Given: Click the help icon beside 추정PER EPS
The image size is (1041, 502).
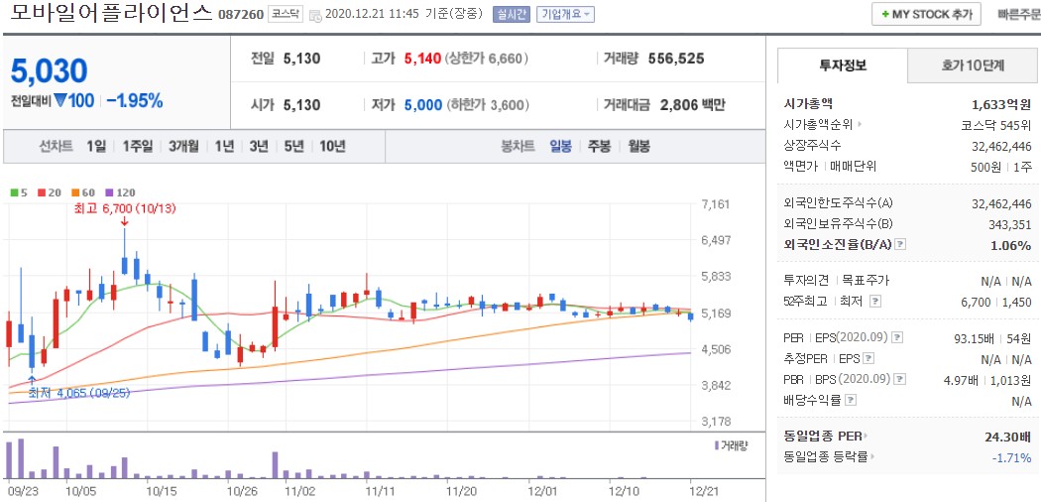Looking at the screenshot, I should (868, 359).
